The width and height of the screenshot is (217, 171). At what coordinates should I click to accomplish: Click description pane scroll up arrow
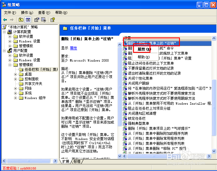coord(120,45)
